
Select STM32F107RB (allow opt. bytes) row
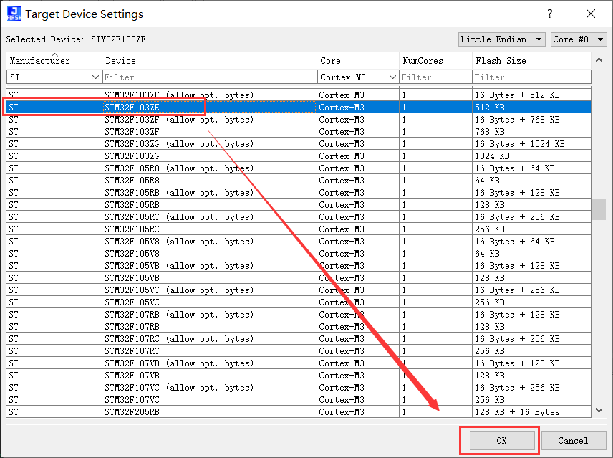pyautogui.click(x=299, y=315)
